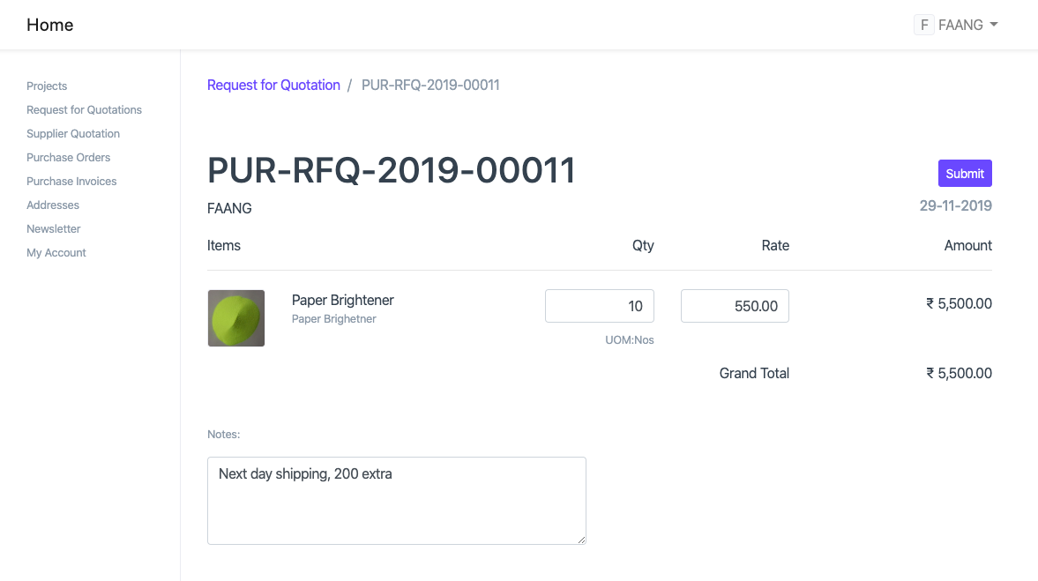Open the Request for Quotation breadcrumb link
Viewport: 1038px width, 581px height.
(x=273, y=85)
